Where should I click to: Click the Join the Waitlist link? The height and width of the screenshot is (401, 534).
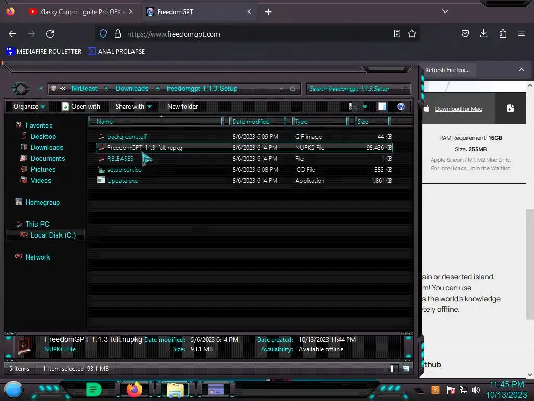489,168
